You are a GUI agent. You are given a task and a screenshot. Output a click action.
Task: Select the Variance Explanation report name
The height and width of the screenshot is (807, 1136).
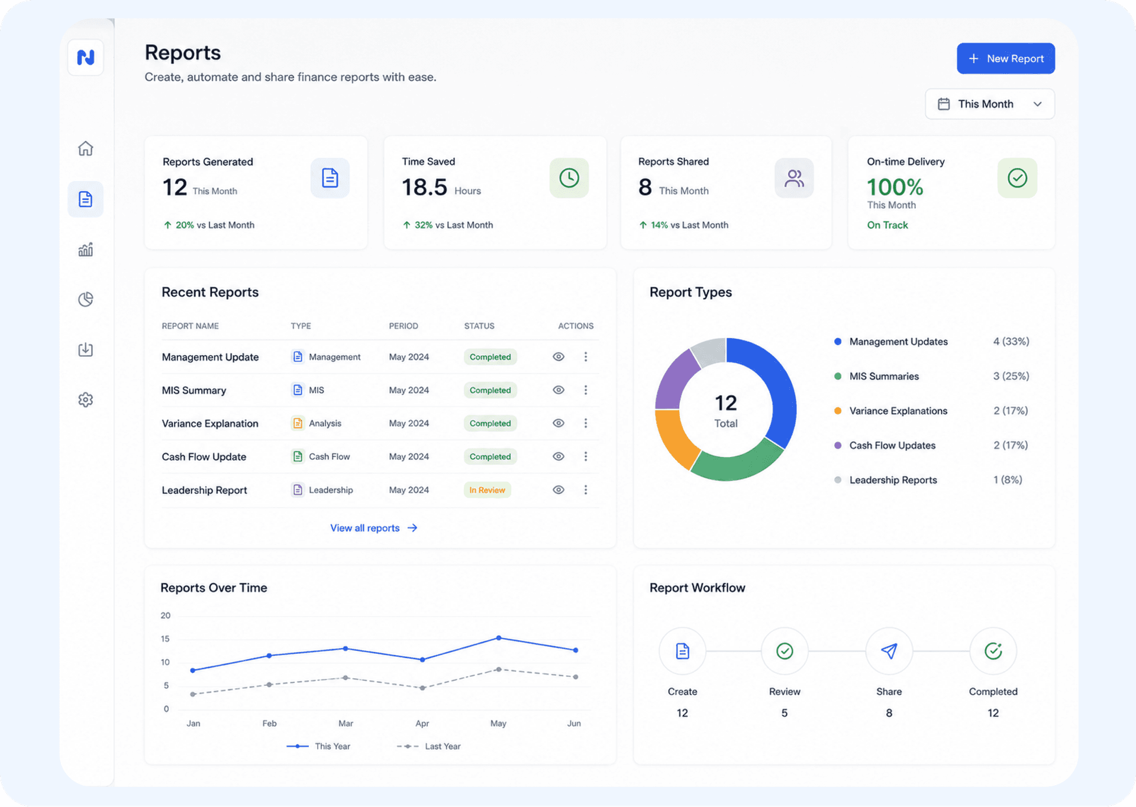coord(210,423)
